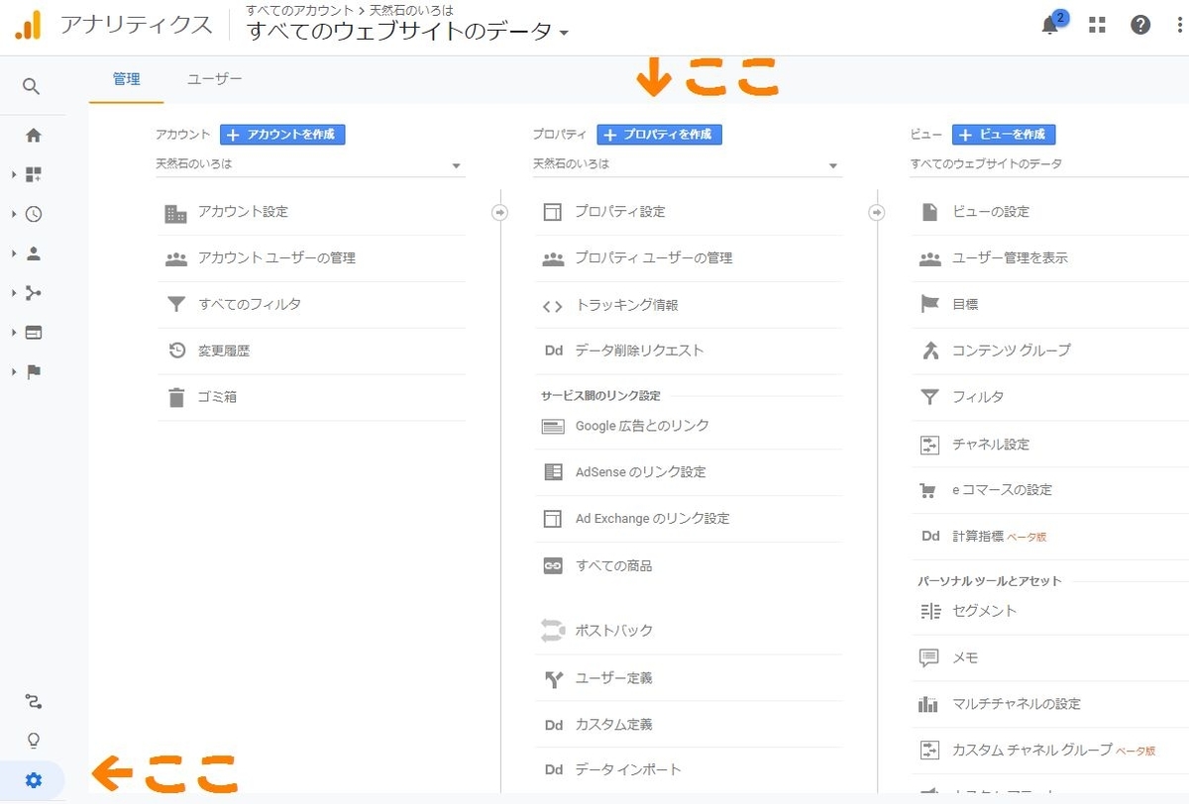Viewport: 1189px width, 804px height.
Task: Click the Admin gear icon in the sidebar
Action: click(x=31, y=780)
